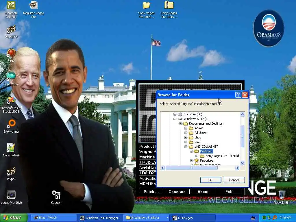Select the Admin folder in tree
Image resolution: width=296 pixels, height=222 pixels.
coord(199,128)
